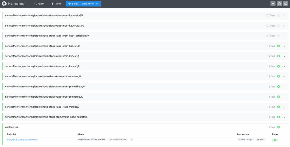
Task: Click the green health ring of kube-prom-prometheus/1
Action: [278, 97]
